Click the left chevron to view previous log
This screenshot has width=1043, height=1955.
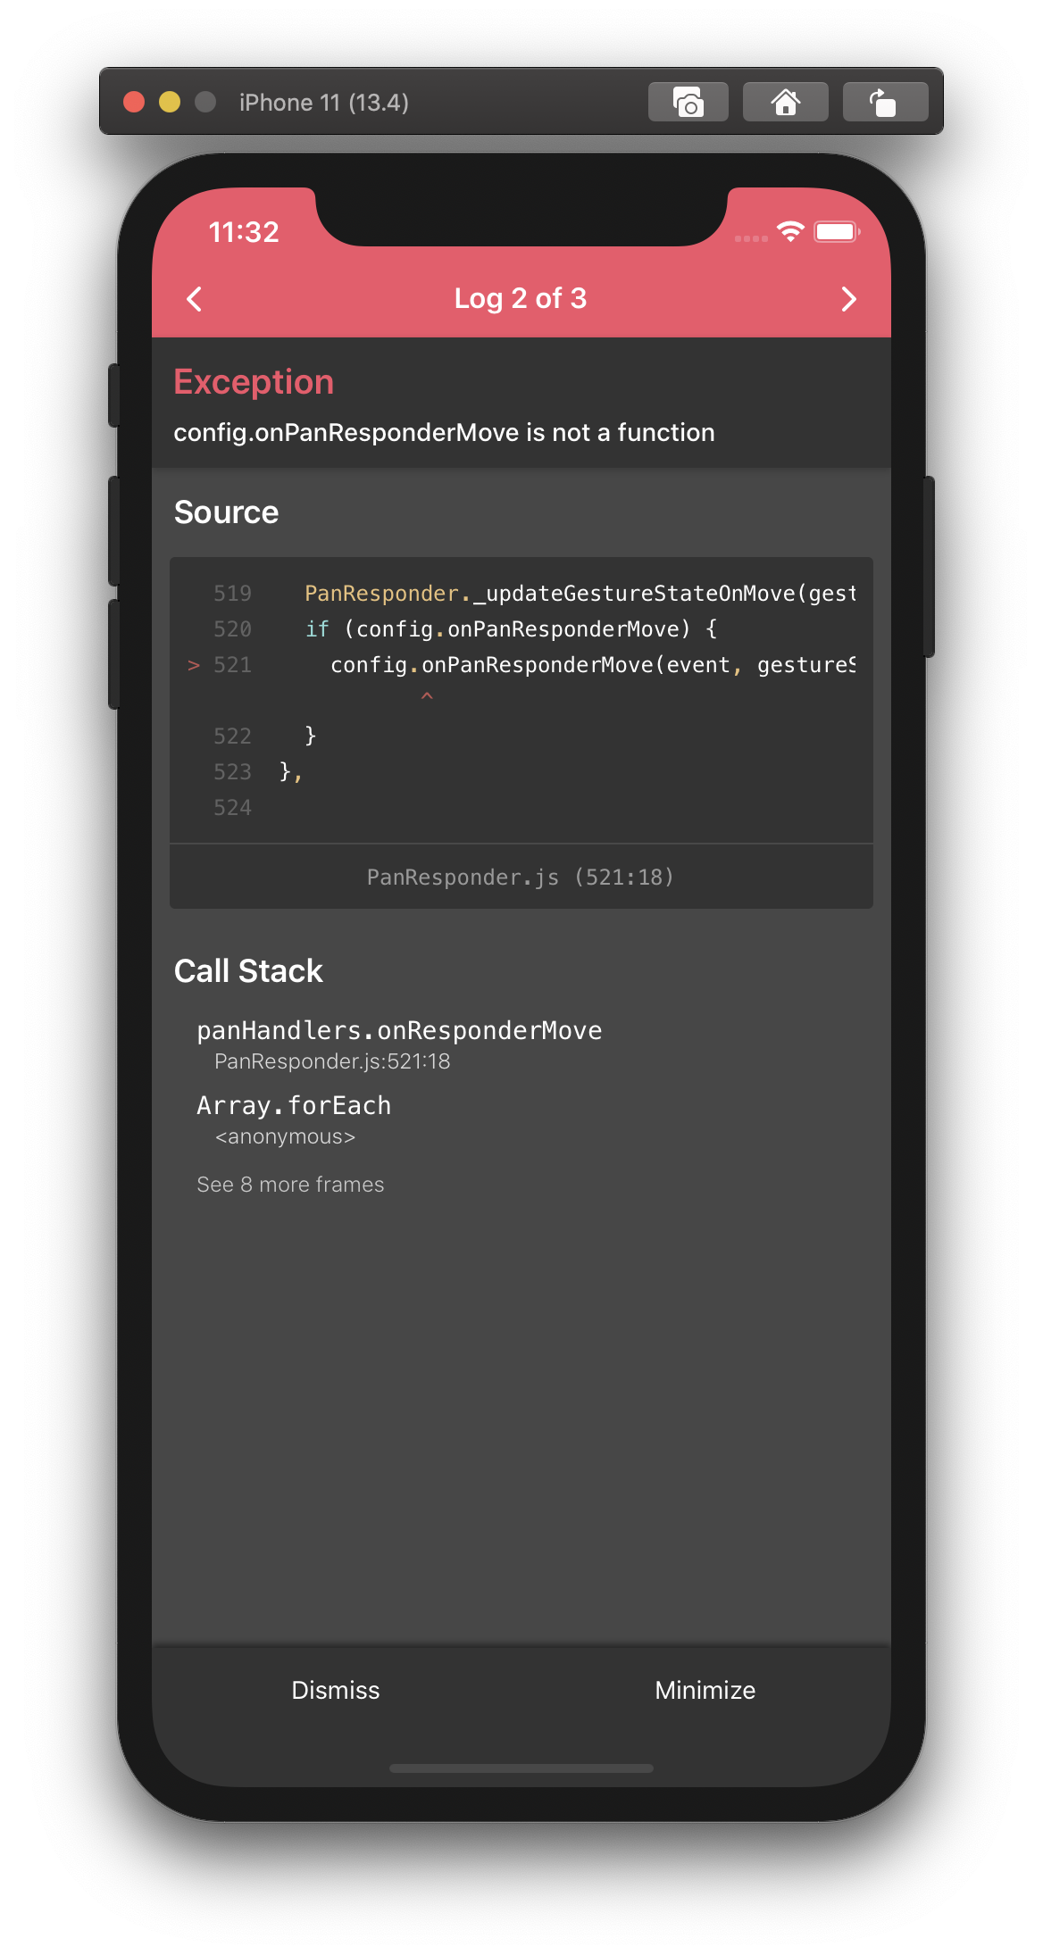pyautogui.click(x=195, y=299)
